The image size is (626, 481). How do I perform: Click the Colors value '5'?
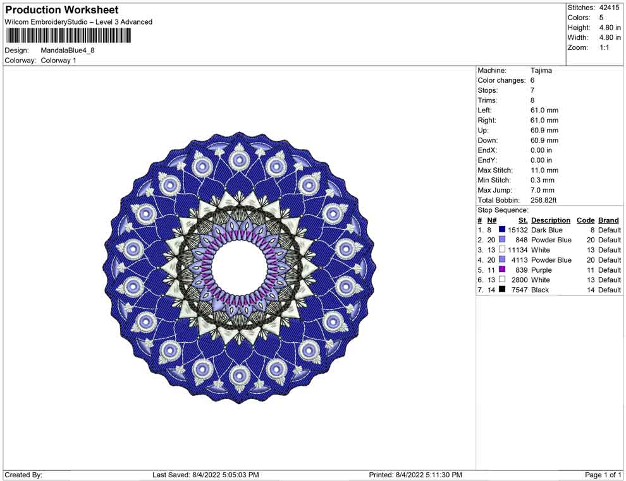(x=601, y=18)
